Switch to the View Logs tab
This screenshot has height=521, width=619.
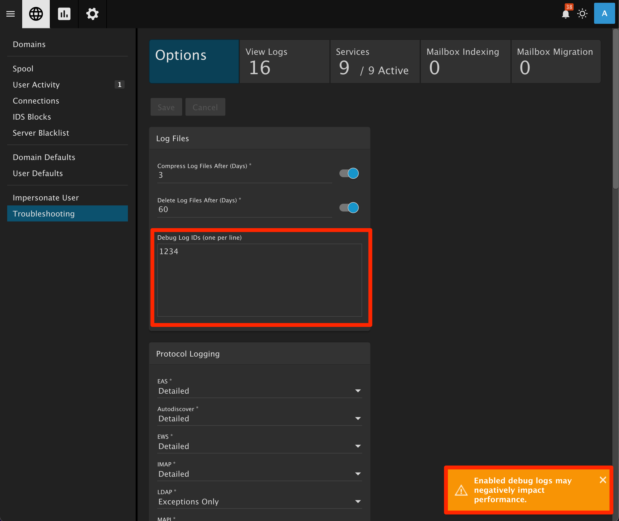[x=284, y=61]
